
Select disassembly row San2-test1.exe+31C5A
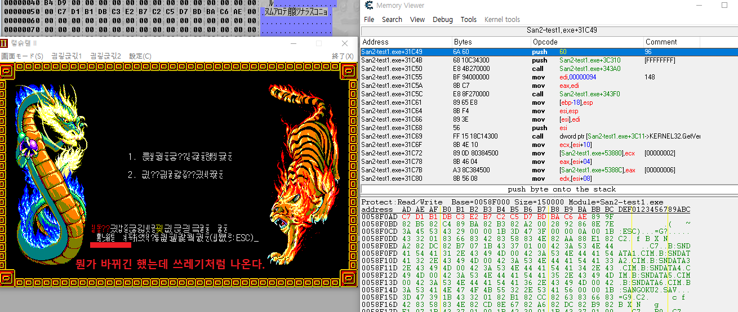(x=549, y=85)
